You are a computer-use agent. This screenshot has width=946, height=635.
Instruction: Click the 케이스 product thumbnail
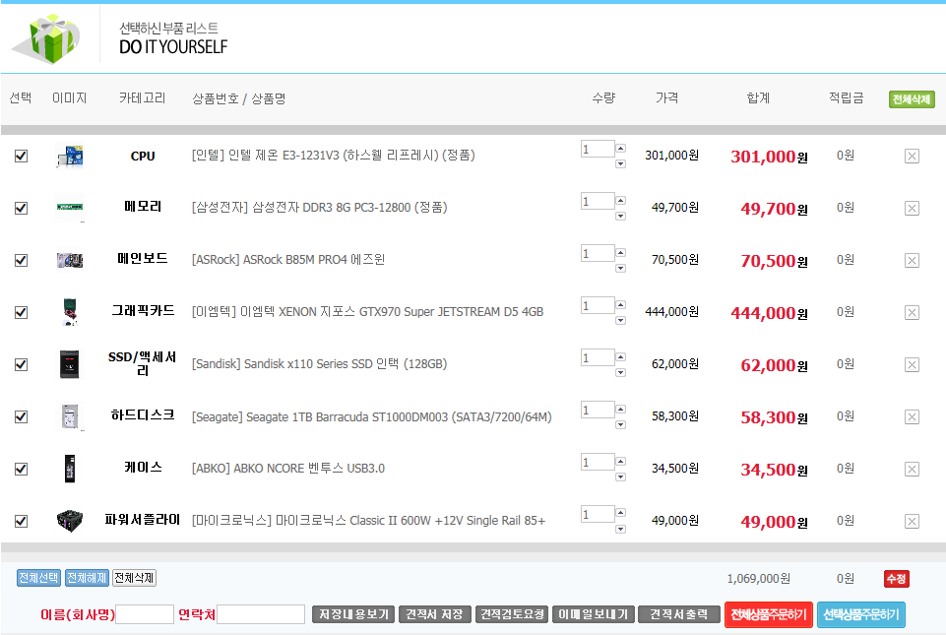[x=70, y=469]
